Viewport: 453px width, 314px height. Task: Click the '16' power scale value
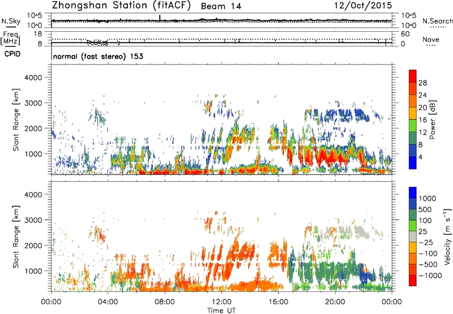tap(422, 120)
